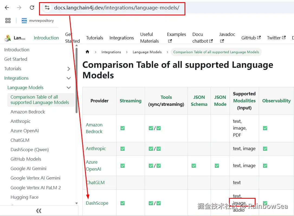This screenshot has height=216, width=294.
Task: Select Introduction in the sidebar
Action: tap(17, 50)
